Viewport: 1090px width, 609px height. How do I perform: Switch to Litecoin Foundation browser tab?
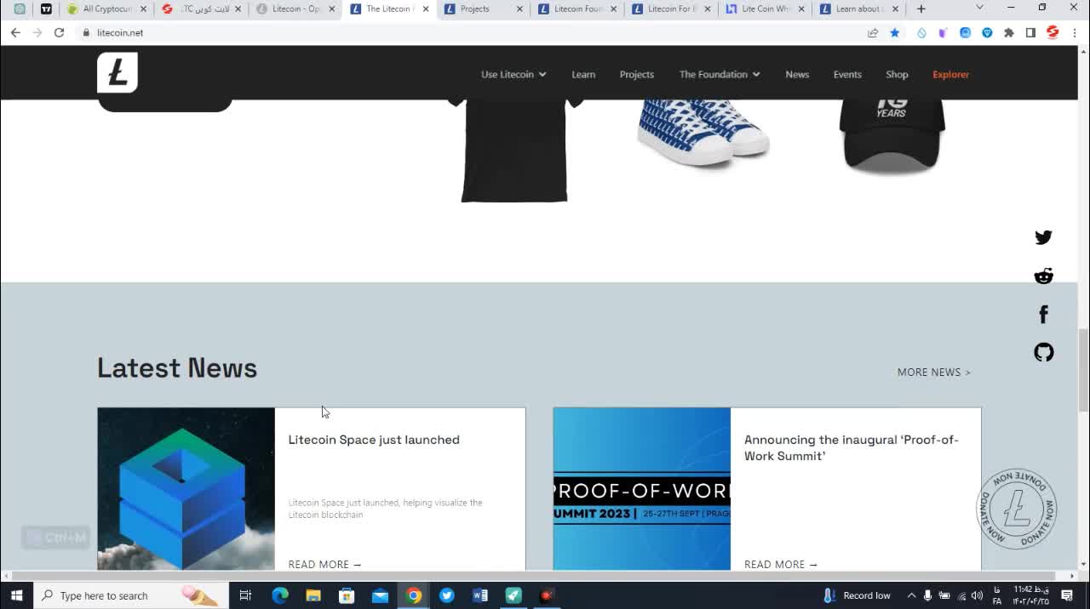(577, 9)
